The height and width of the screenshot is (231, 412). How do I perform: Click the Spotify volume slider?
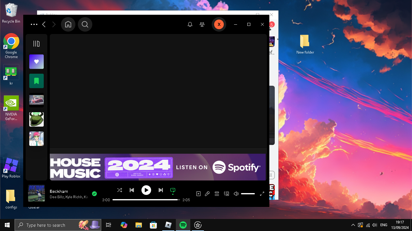pos(248,194)
